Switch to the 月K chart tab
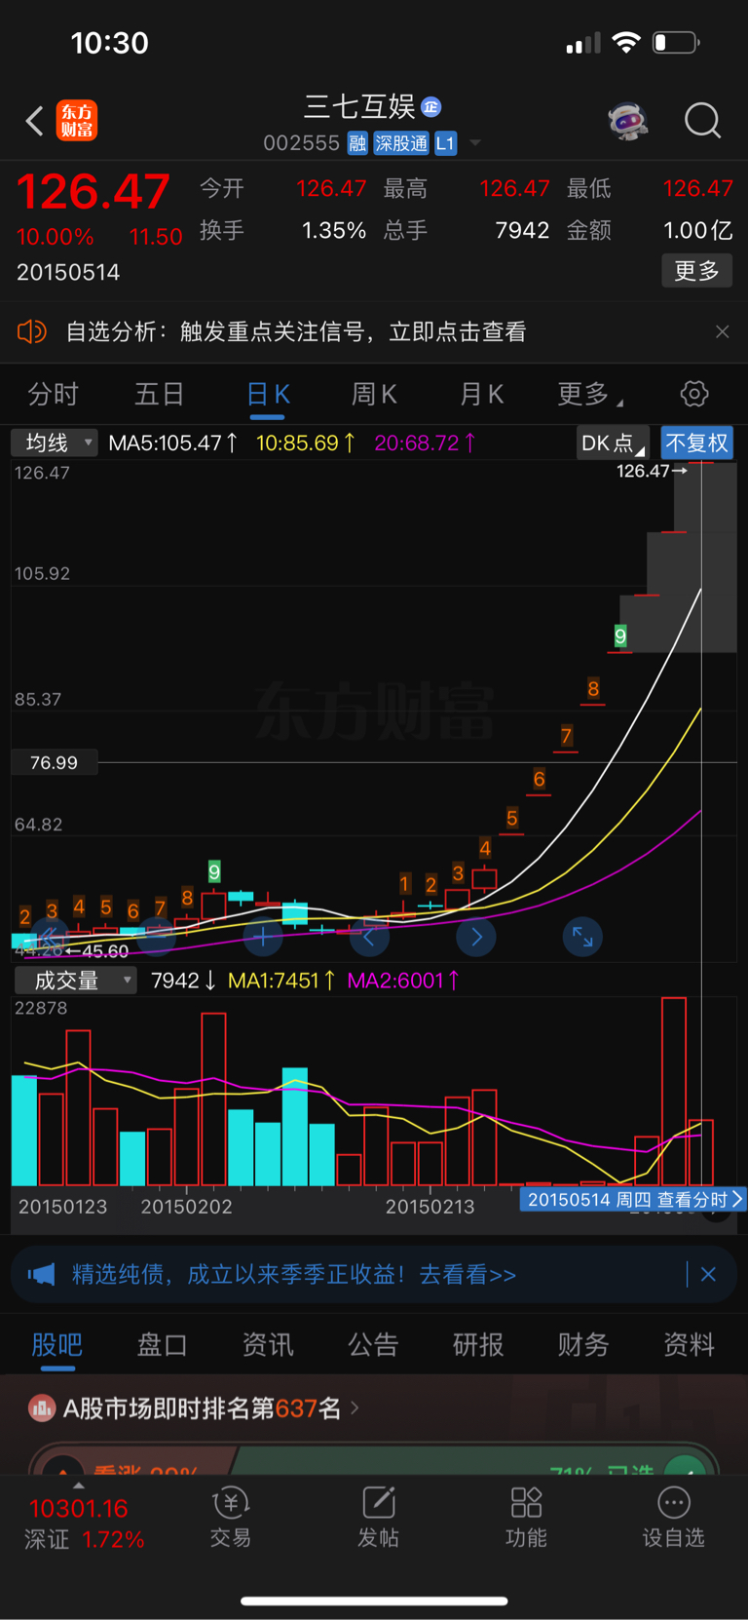 coord(481,394)
